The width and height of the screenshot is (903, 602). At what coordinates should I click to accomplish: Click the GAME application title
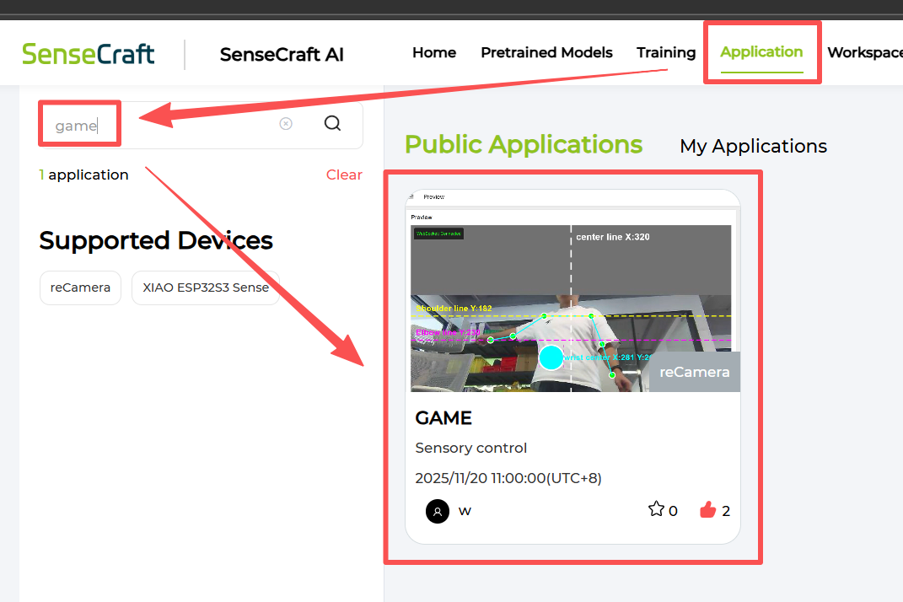[443, 418]
